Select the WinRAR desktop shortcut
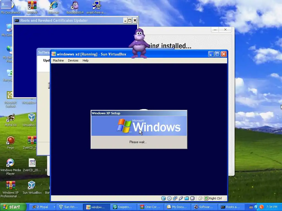The width and height of the screenshot is (282, 211). (32, 7)
